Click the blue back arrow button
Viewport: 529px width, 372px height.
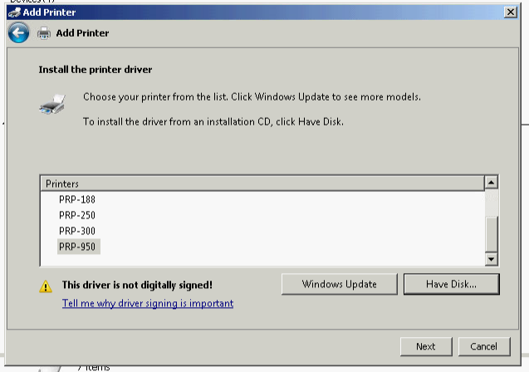click(18, 33)
